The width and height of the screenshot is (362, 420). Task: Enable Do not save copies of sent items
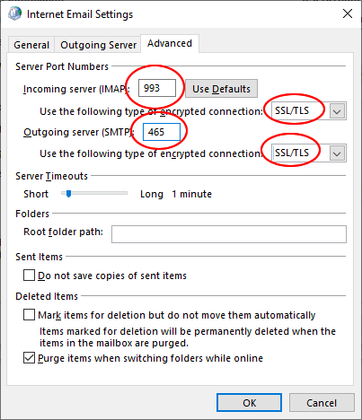[x=29, y=276]
